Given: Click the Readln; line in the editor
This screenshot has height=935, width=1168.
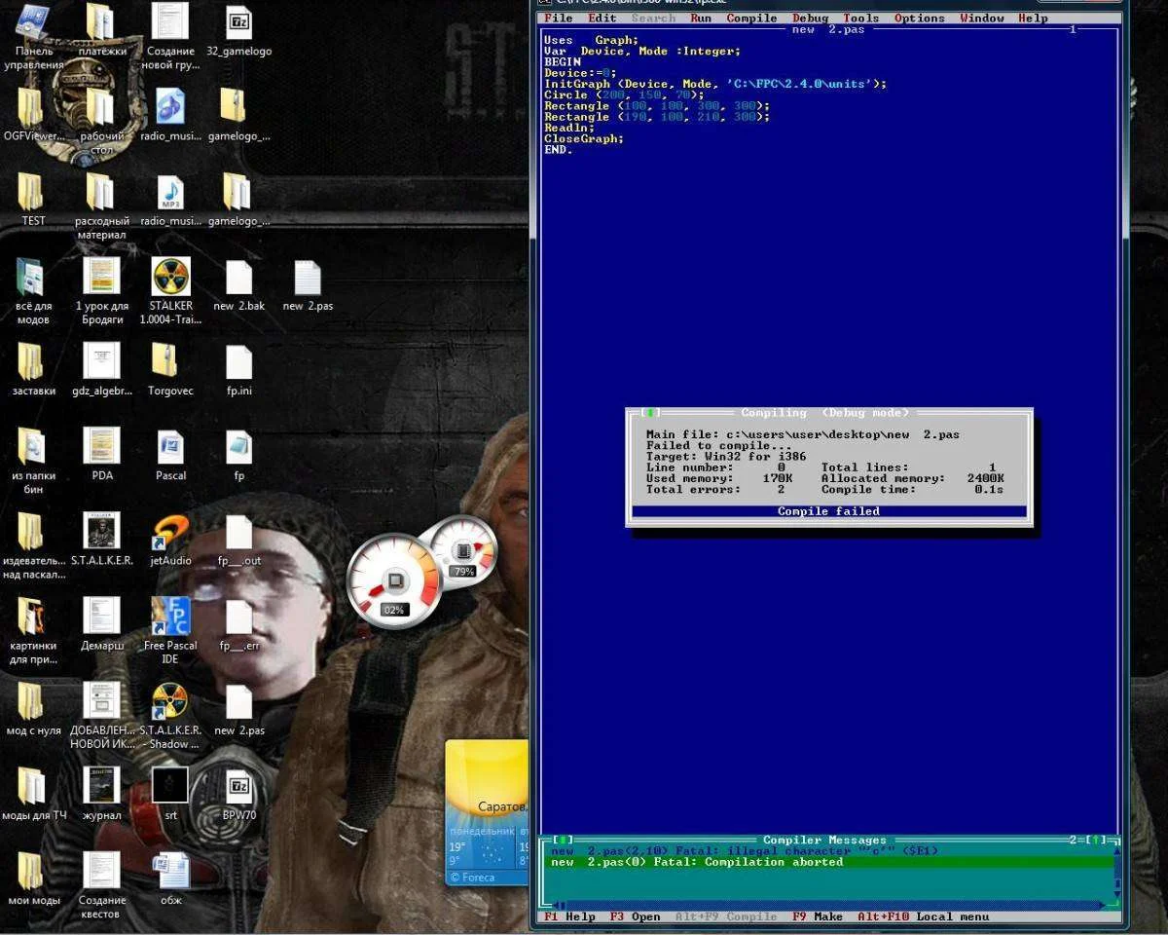Looking at the screenshot, I should pyautogui.click(x=569, y=128).
